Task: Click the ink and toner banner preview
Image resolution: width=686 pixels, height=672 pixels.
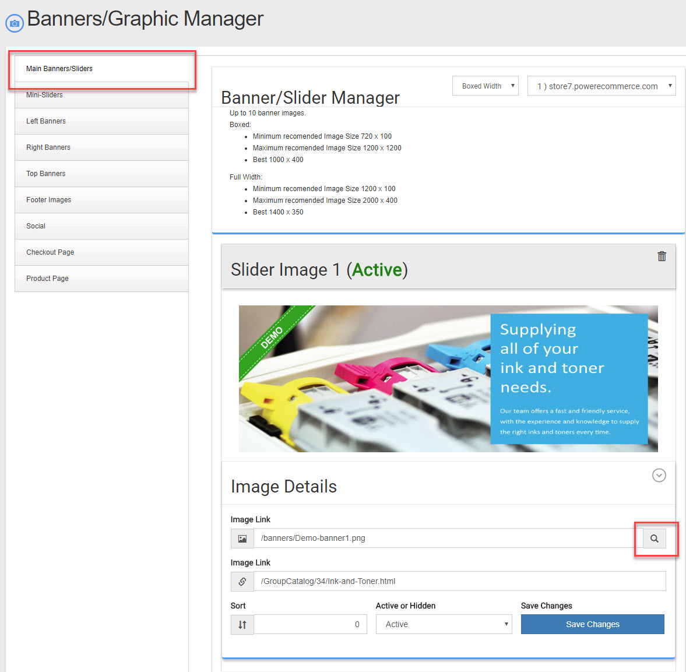Action: [x=448, y=379]
